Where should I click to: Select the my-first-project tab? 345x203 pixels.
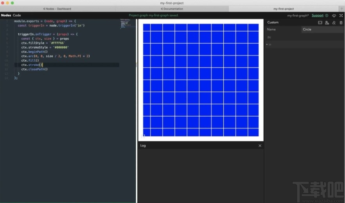(x=283, y=9)
